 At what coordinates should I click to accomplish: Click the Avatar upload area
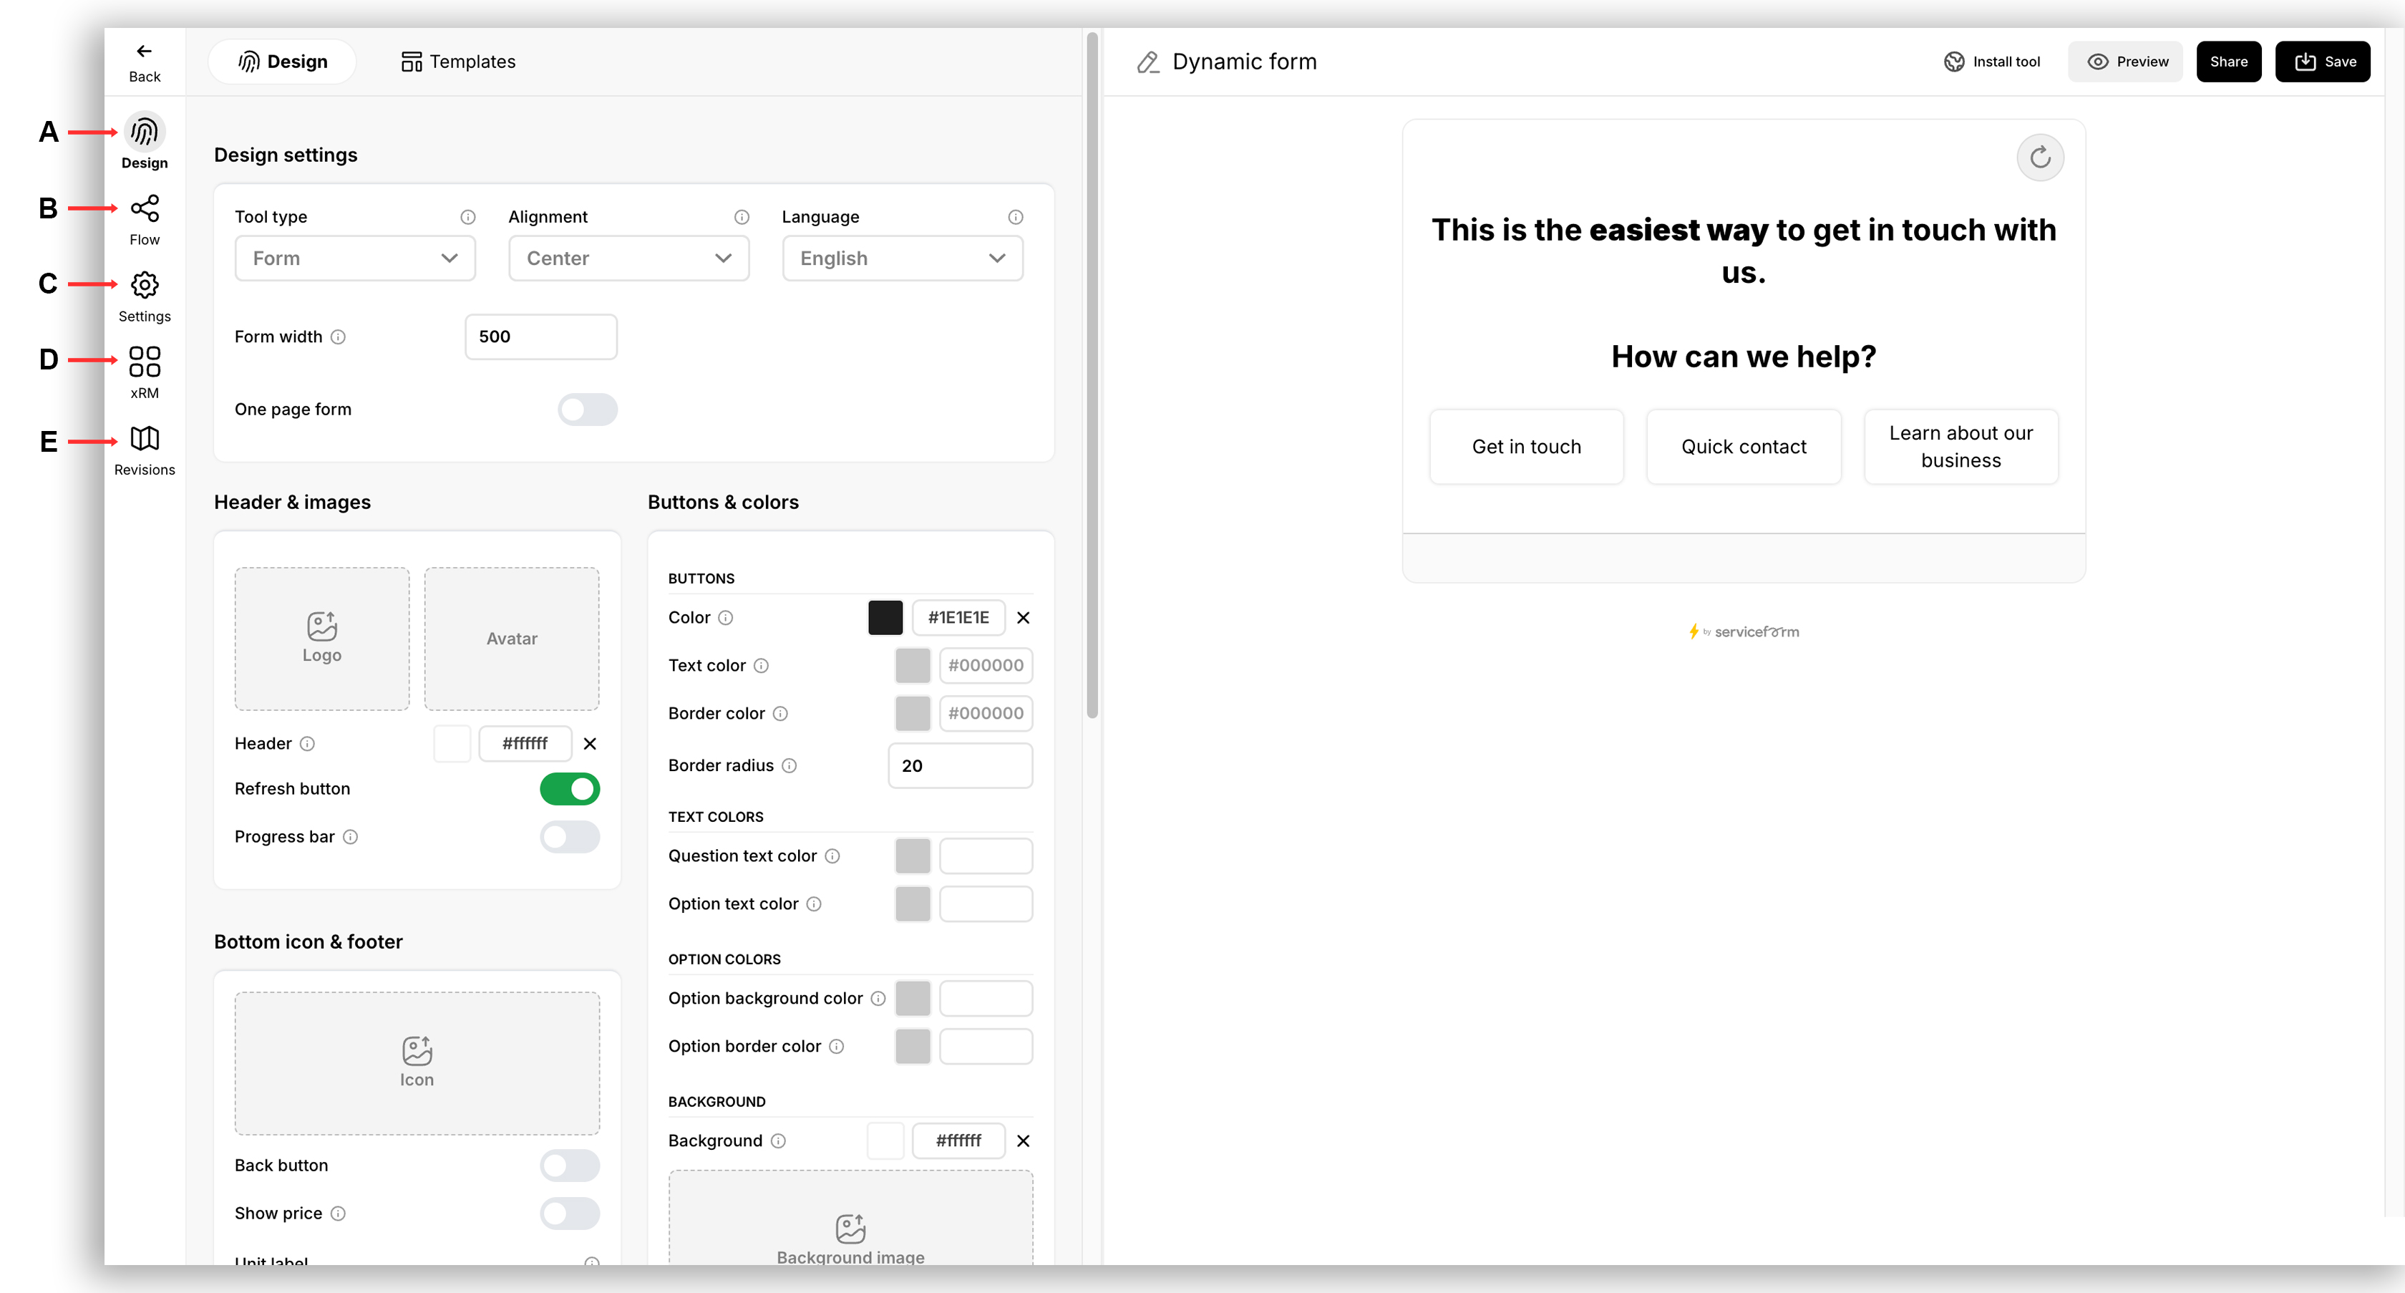512,639
